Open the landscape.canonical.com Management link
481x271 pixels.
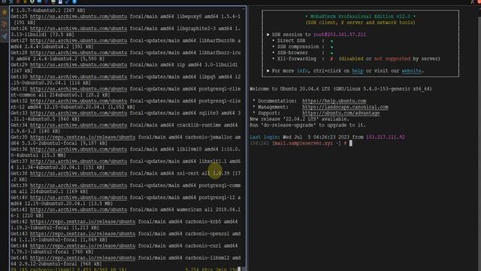(x=345, y=107)
